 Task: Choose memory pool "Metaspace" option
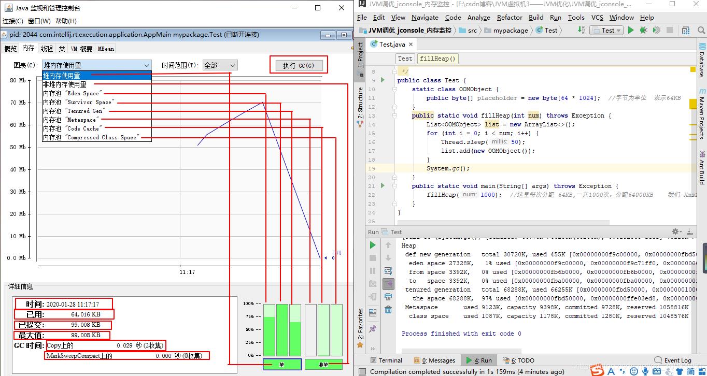tap(97, 120)
